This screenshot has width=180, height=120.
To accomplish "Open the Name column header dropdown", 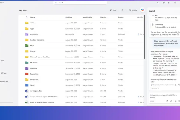I will pos(33,17).
